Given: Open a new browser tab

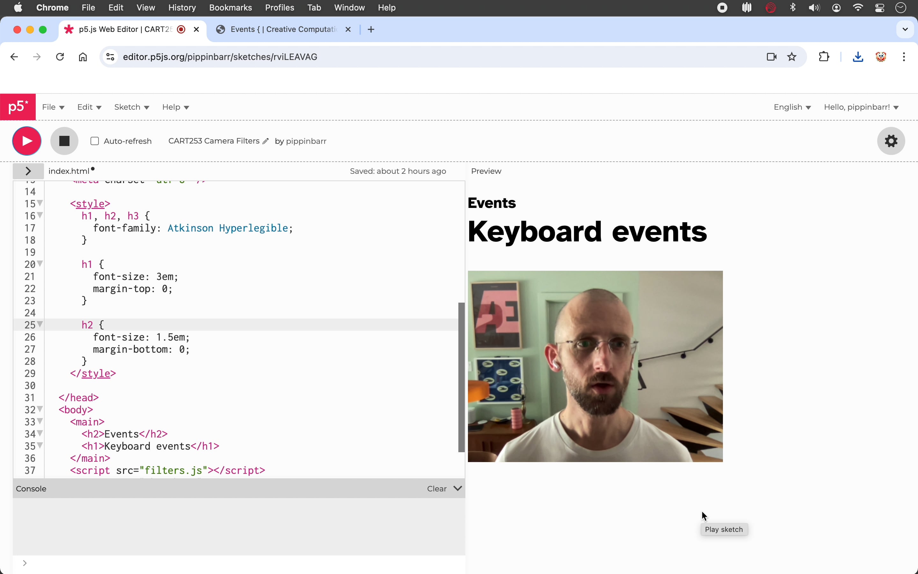Looking at the screenshot, I should 371,29.
